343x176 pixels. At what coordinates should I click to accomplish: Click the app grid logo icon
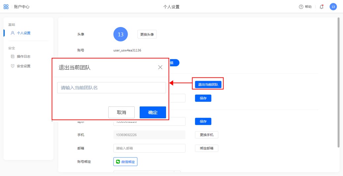[6, 7]
